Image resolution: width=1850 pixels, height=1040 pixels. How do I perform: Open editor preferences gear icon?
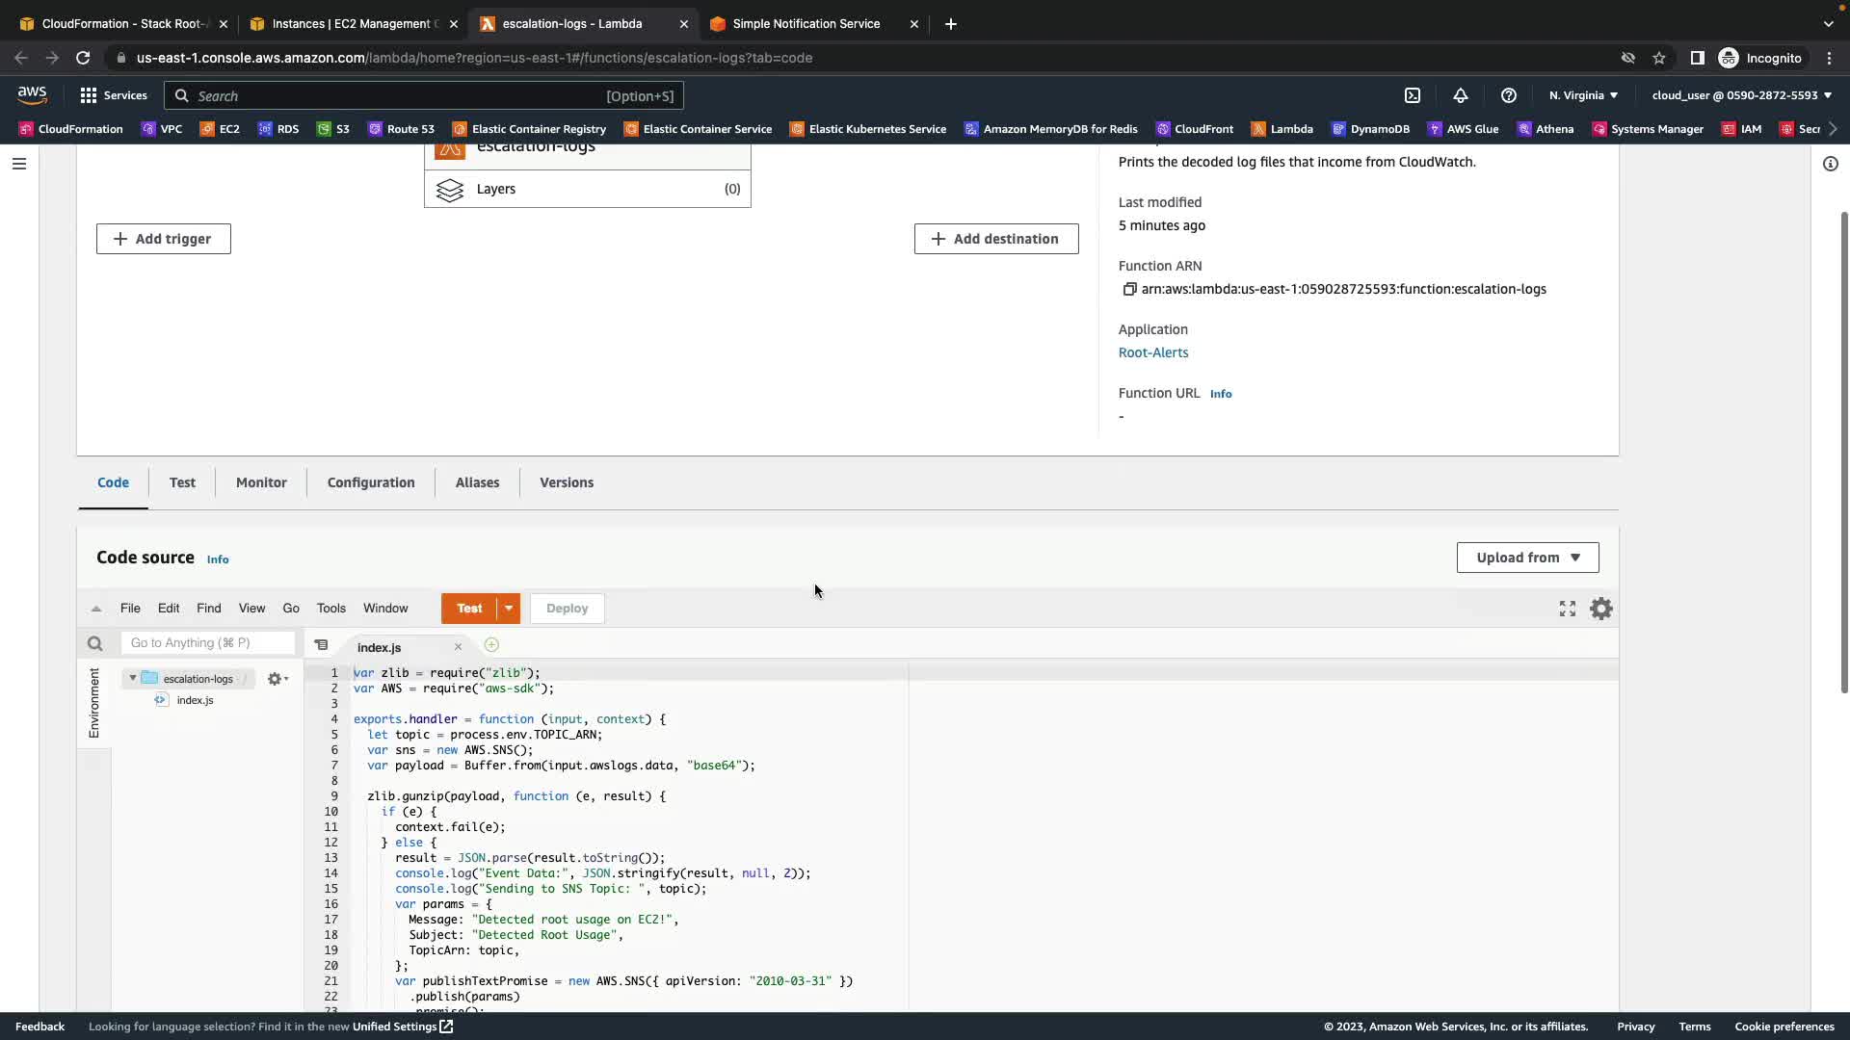click(1600, 609)
